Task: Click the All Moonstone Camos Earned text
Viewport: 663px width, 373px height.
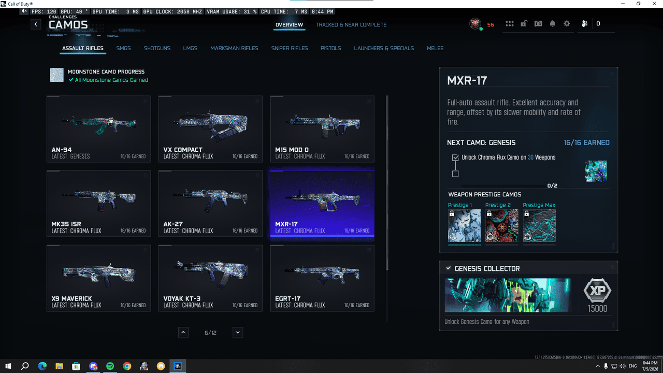Action: pyautogui.click(x=111, y=80)
